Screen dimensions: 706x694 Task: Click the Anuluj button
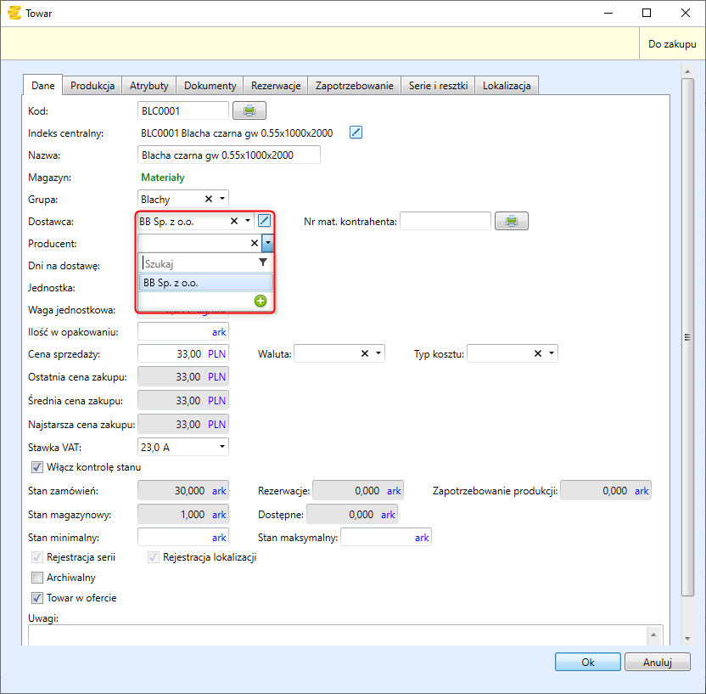657,662
